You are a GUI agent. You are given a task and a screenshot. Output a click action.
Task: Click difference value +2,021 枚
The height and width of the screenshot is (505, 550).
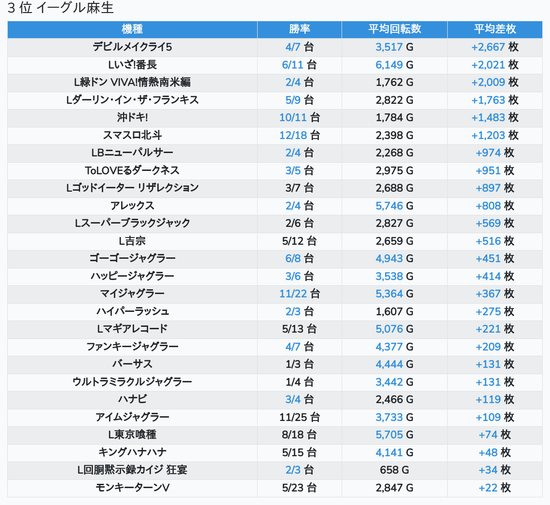(x=495, y=65)
